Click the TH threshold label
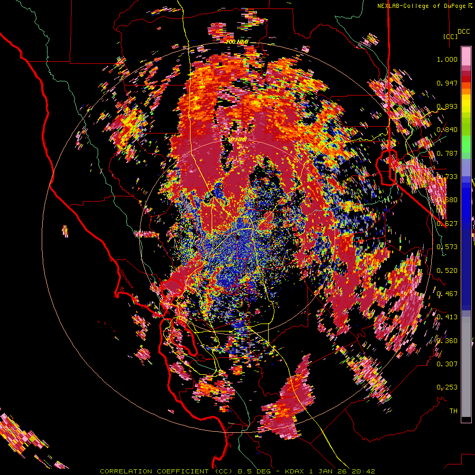475x475 pixels. coord(453,411)
